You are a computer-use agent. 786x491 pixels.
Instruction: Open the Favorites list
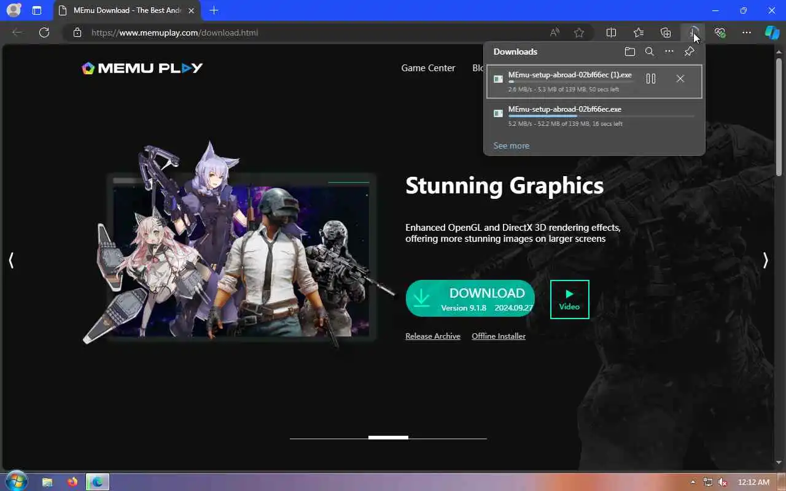coord(639,33)
